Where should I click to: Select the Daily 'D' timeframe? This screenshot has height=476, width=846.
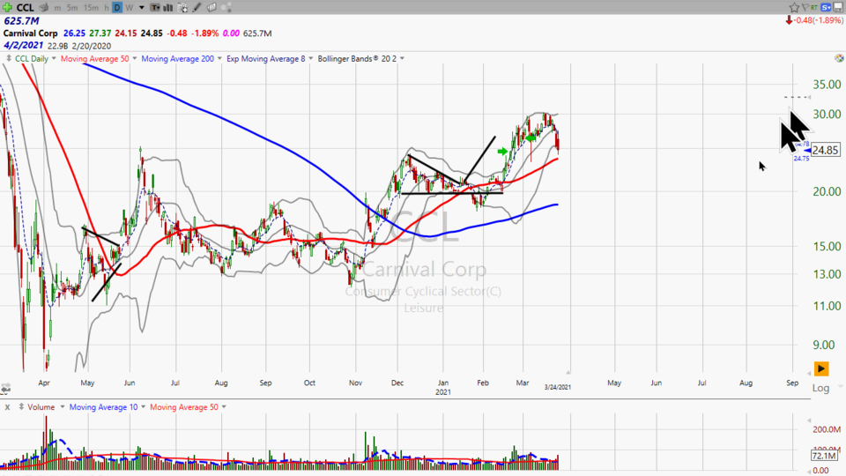coord(117,8)
